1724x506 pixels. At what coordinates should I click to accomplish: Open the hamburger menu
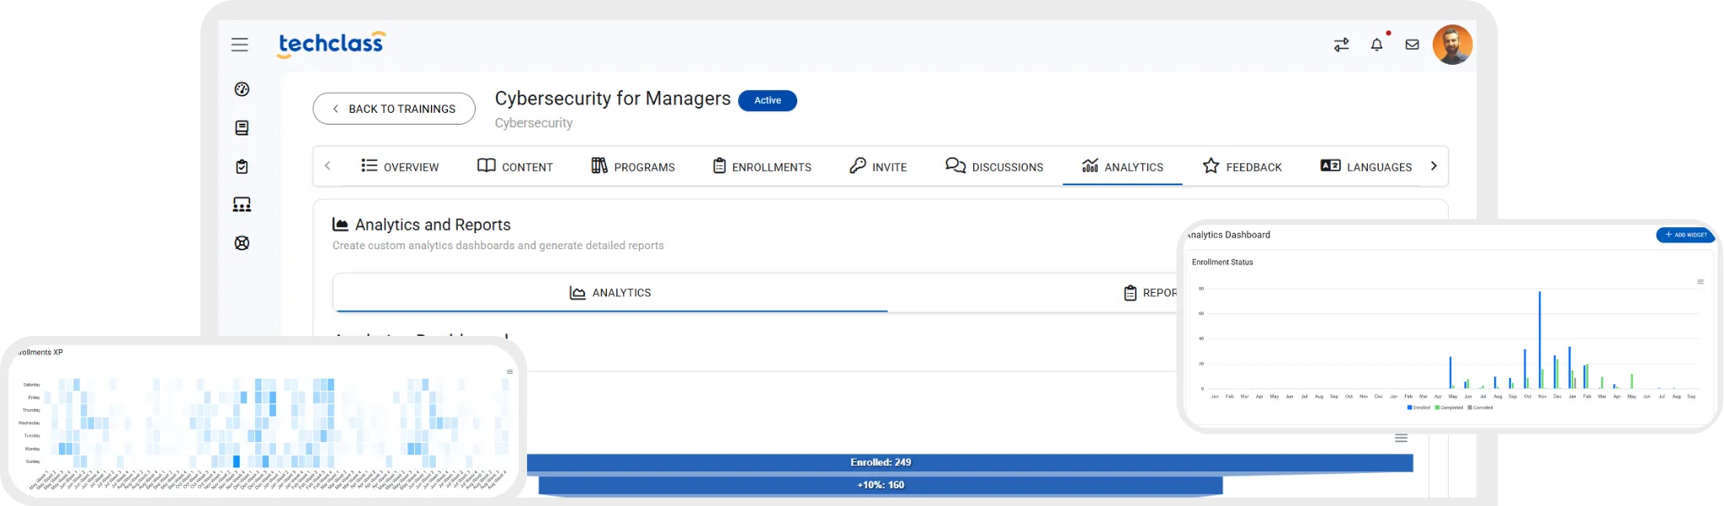[x=240, y=45]
